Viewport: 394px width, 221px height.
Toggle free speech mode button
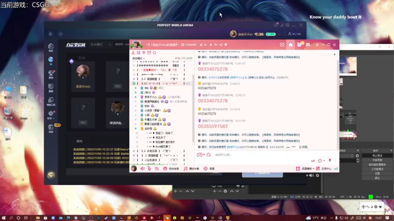171,168
